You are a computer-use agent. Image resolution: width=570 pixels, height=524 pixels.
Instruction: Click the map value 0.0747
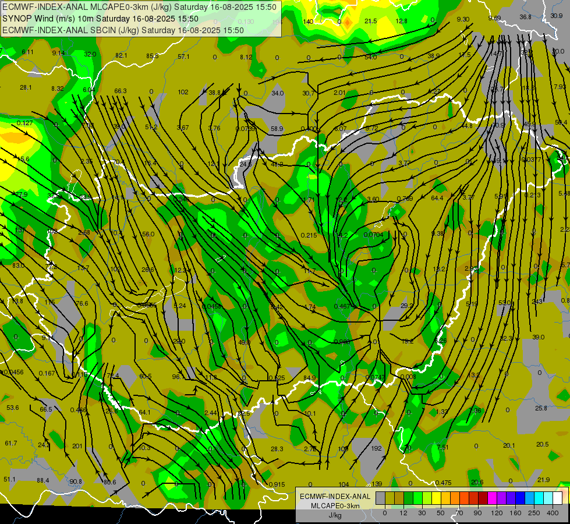pyautogui.click(x=375, y=377)
